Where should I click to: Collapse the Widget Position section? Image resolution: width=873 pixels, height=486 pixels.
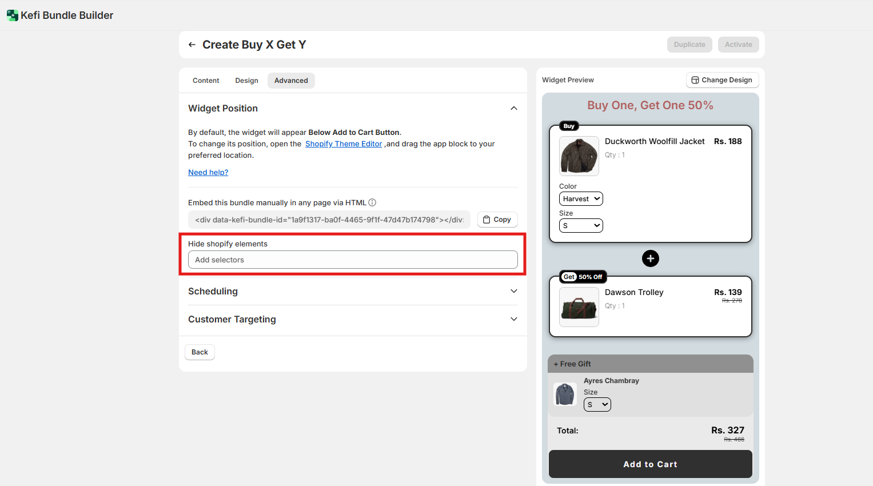(x=513, y=109)
